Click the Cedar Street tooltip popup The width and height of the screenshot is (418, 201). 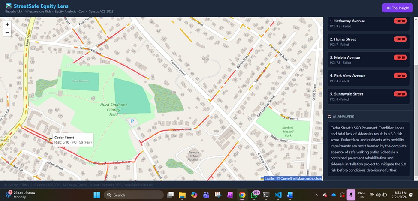tap(73, 140)
